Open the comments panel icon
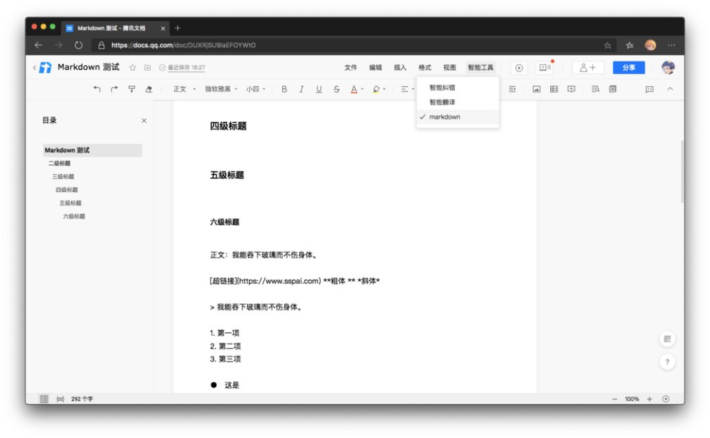 650,89
